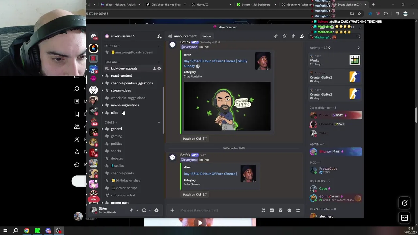Open channel-points-suggestions channel
This screenshot has width=418, height=235.
tap(132, 83)
